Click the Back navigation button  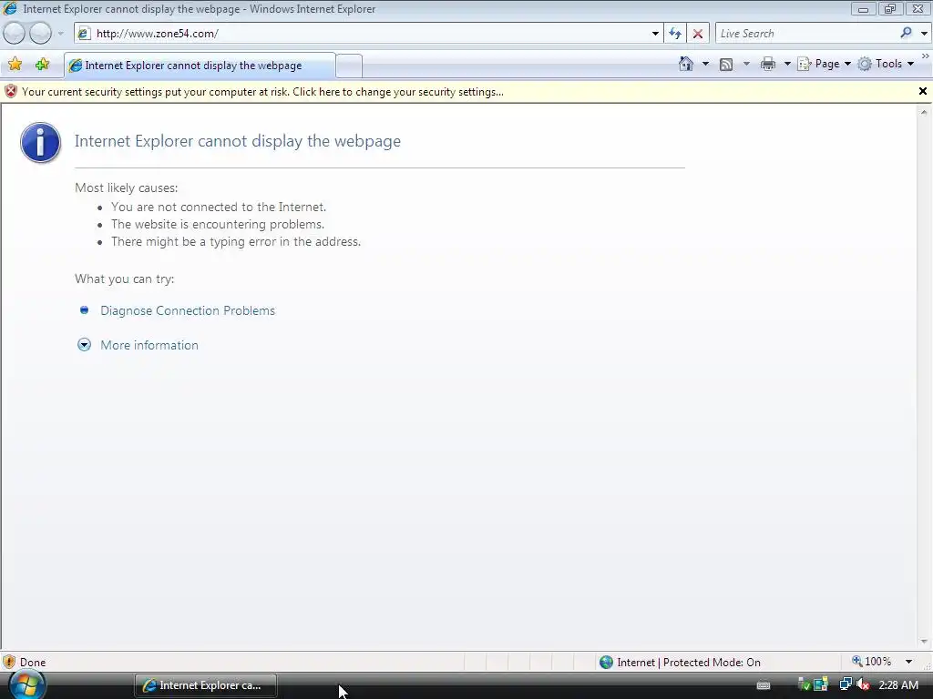tap(15, 34)
